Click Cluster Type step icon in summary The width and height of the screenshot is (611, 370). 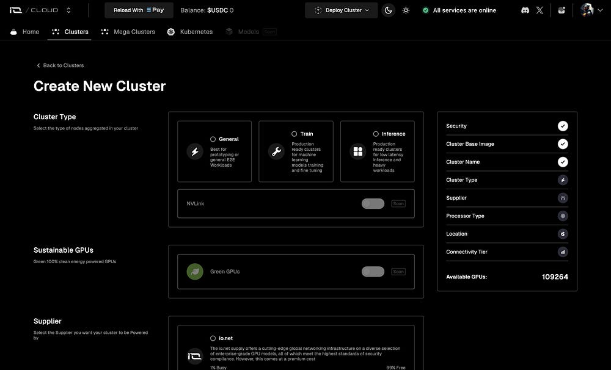click(x=563, y=180)
